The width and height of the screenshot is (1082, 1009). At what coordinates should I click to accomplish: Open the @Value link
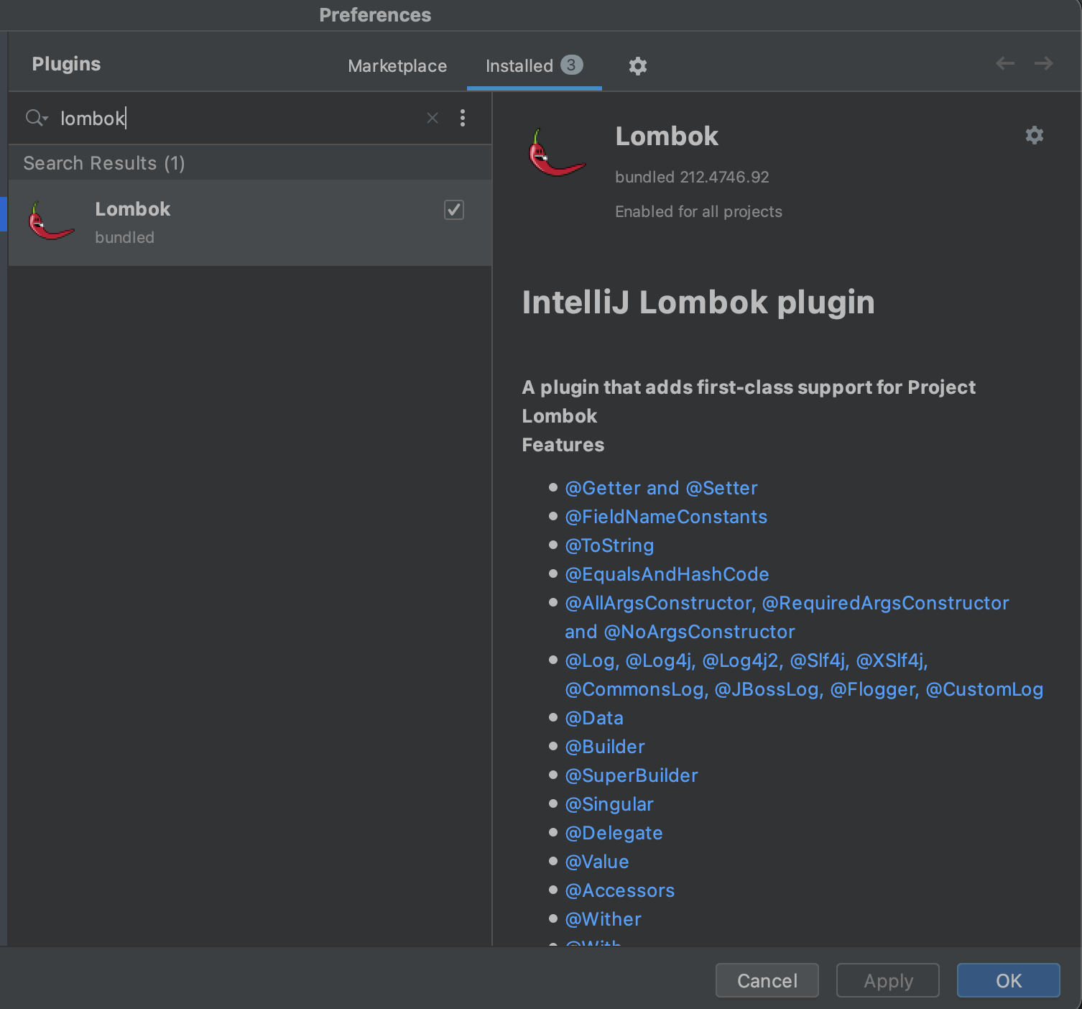[x=597, y=862]
